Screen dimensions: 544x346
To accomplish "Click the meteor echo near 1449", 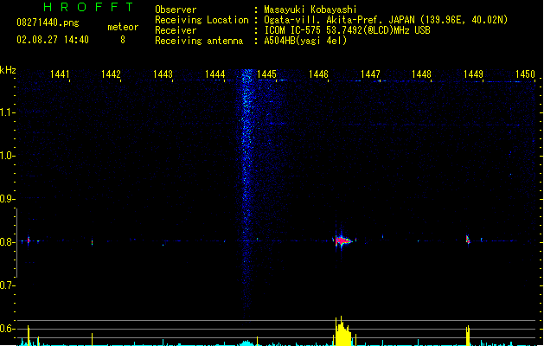I will click(468, 240).
